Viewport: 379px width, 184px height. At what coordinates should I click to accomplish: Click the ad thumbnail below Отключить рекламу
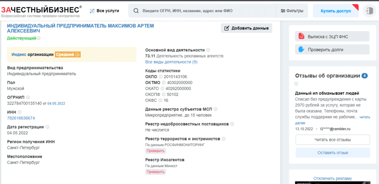pos(333,183)
